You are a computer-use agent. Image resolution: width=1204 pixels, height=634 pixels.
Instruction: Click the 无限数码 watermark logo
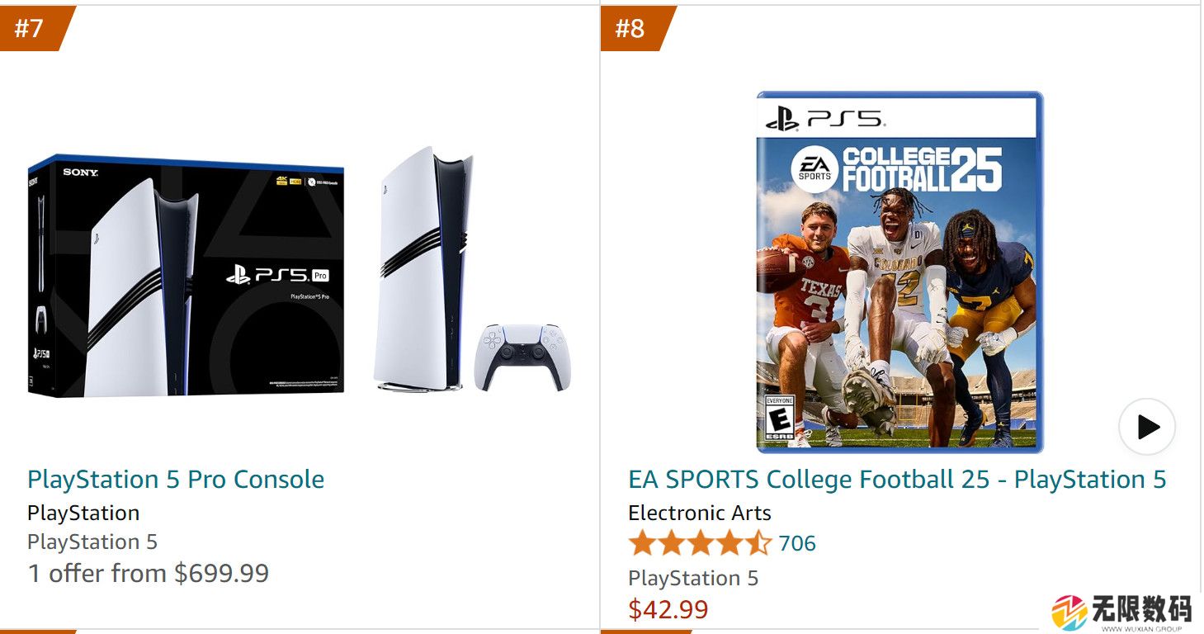(1121, 613)
